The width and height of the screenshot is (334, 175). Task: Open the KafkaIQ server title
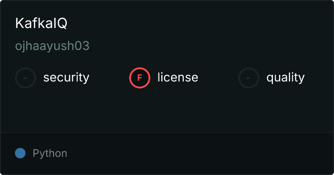41,23
